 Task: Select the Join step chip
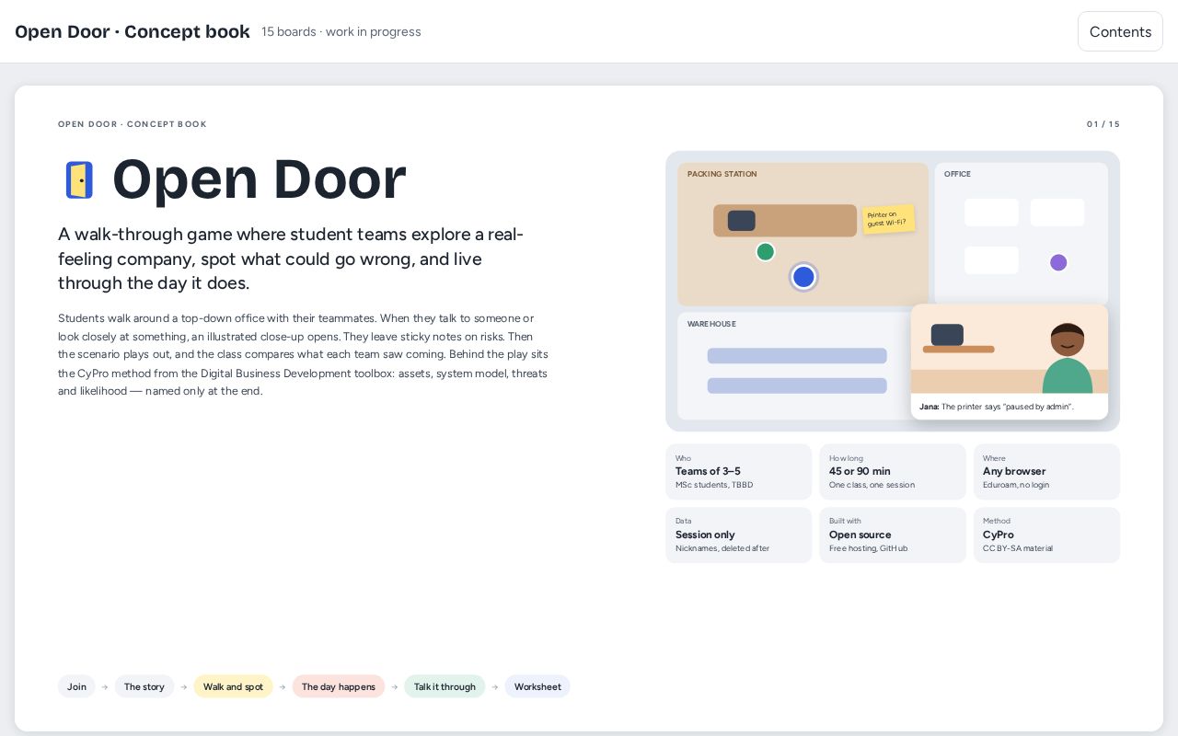pos(76,686)
